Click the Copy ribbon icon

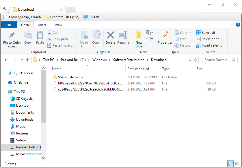coord(28,35)
